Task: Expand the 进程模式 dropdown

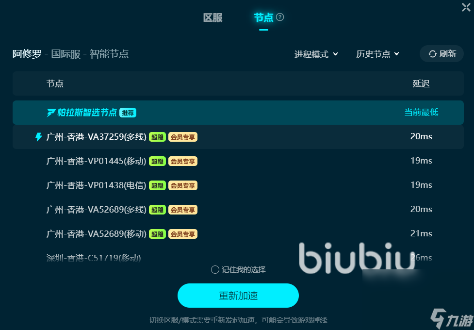Action: coord(316,54)
